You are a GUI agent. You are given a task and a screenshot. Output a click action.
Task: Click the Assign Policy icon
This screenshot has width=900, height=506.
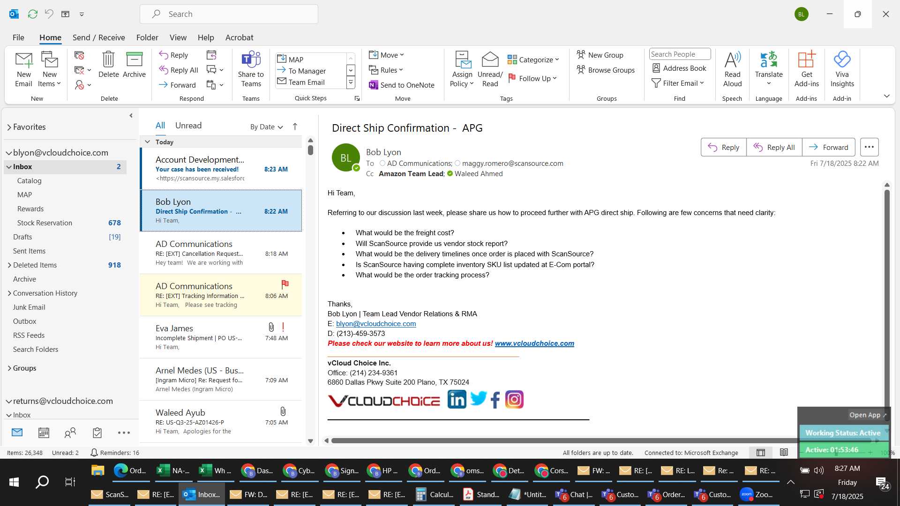point(462,60)
